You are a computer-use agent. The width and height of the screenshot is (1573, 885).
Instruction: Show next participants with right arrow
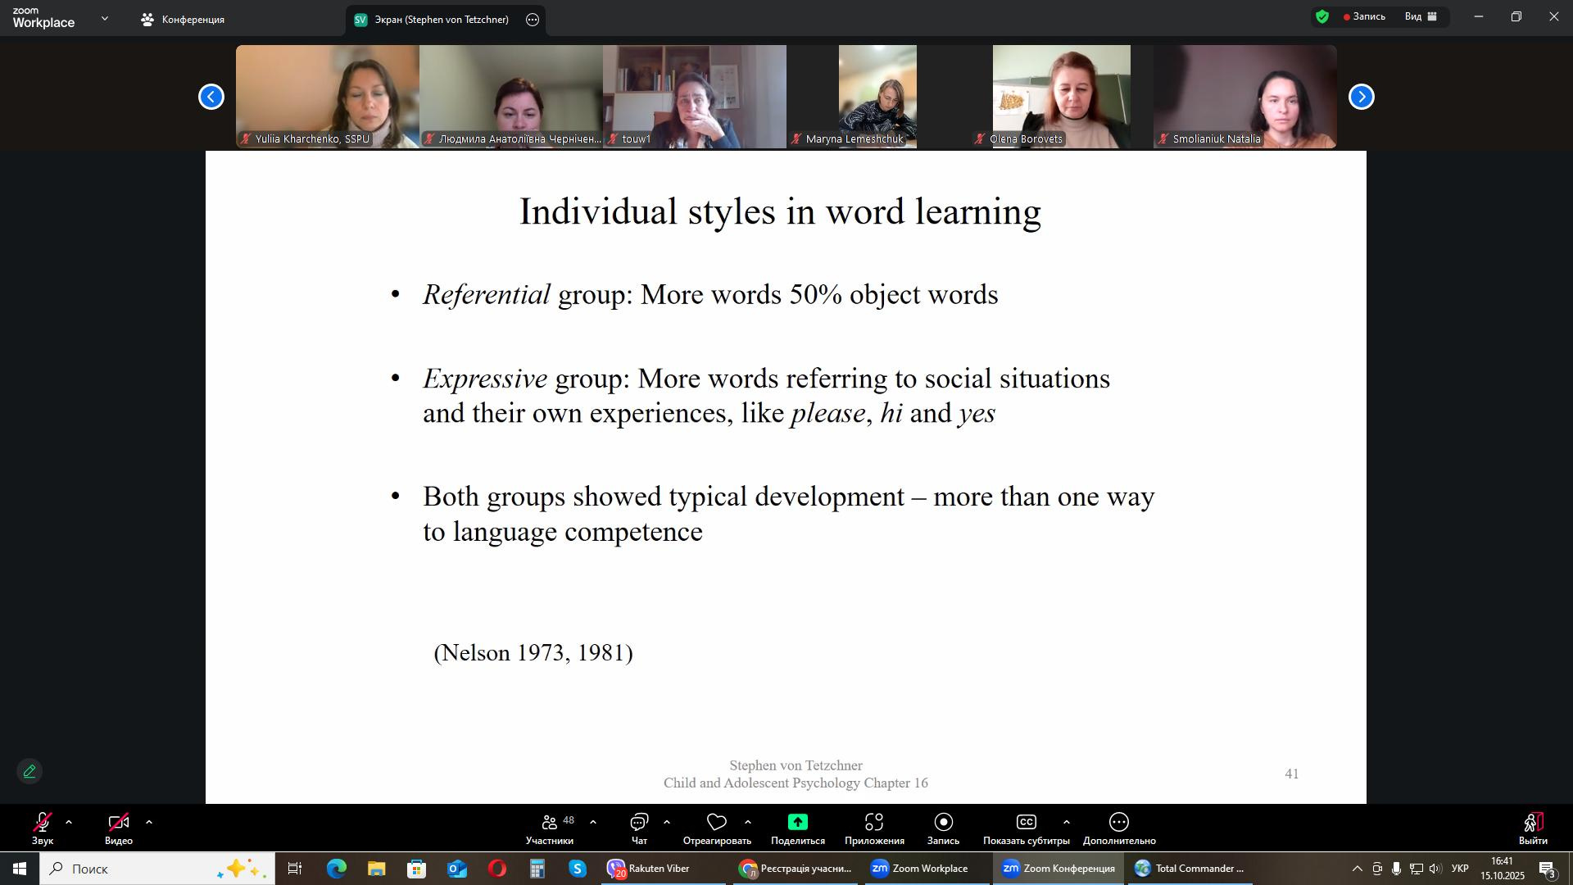1361,97
